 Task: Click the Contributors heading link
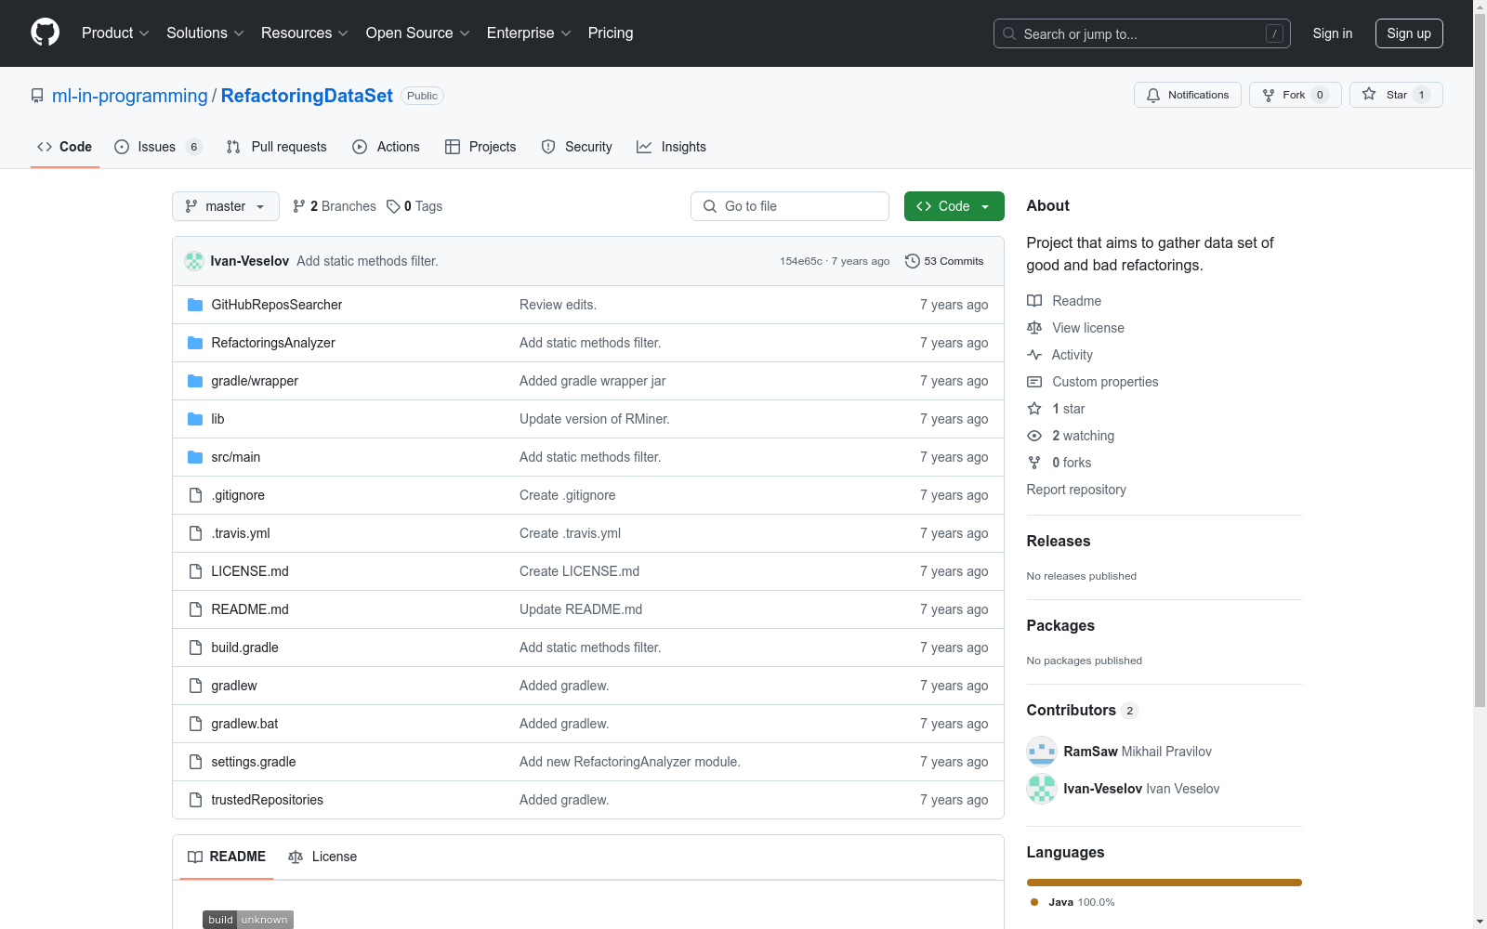(x=1083, y=711)
